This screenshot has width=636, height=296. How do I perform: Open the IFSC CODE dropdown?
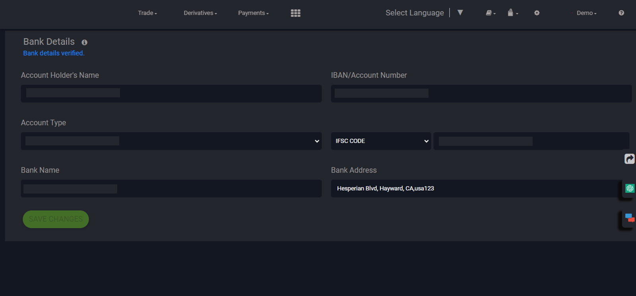coord(380,141)
